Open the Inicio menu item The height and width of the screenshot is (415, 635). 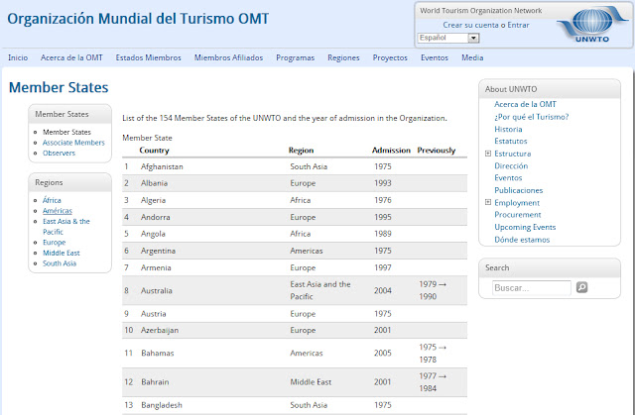coord(18,57)
